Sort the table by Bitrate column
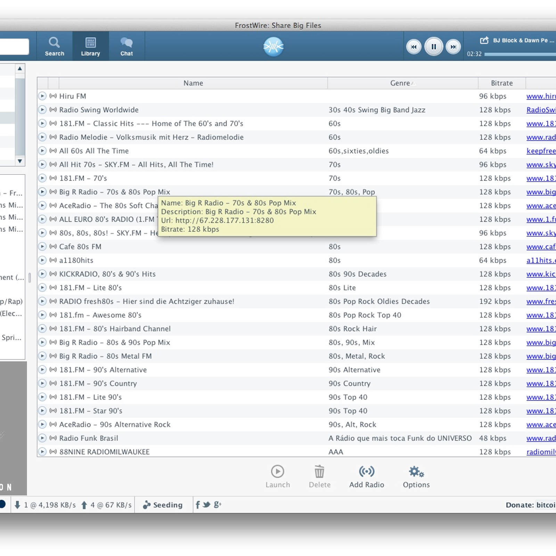This screenshot has height=556, width=556. point(502,83)
